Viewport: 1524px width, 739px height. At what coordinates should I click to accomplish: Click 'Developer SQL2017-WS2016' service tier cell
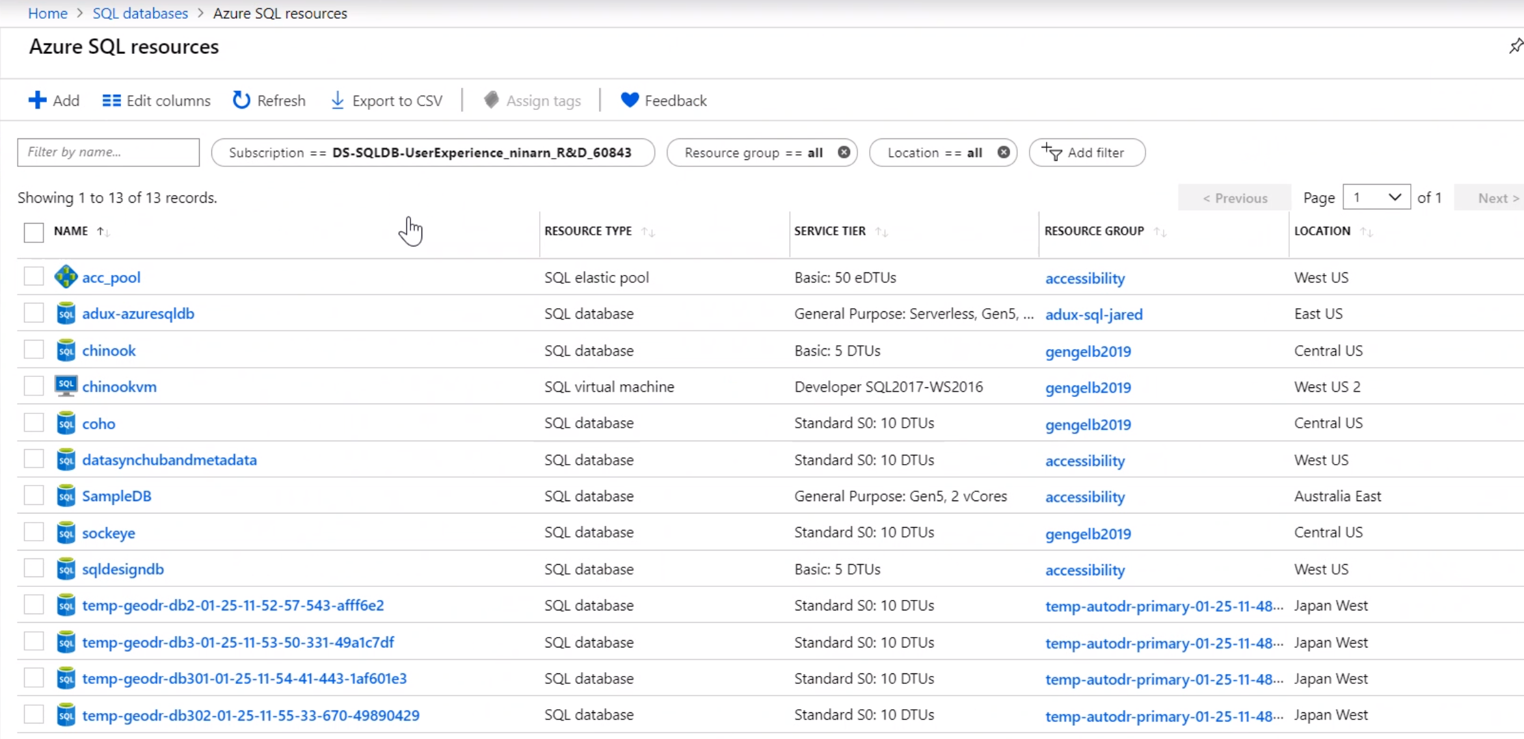(x=889, y=387)
